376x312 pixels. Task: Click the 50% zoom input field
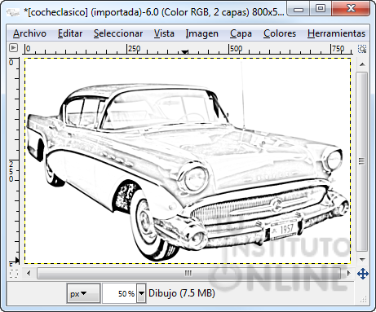click(119, 293)
